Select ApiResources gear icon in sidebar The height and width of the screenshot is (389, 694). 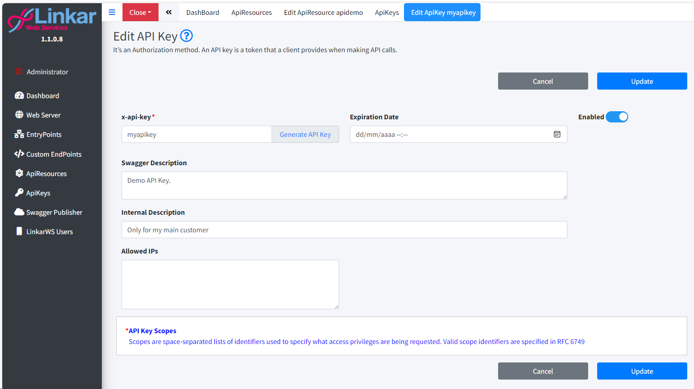click(x=19, y=173)
